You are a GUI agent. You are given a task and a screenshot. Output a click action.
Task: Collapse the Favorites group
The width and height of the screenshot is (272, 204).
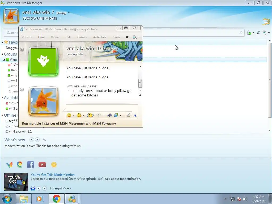(2, 42)
